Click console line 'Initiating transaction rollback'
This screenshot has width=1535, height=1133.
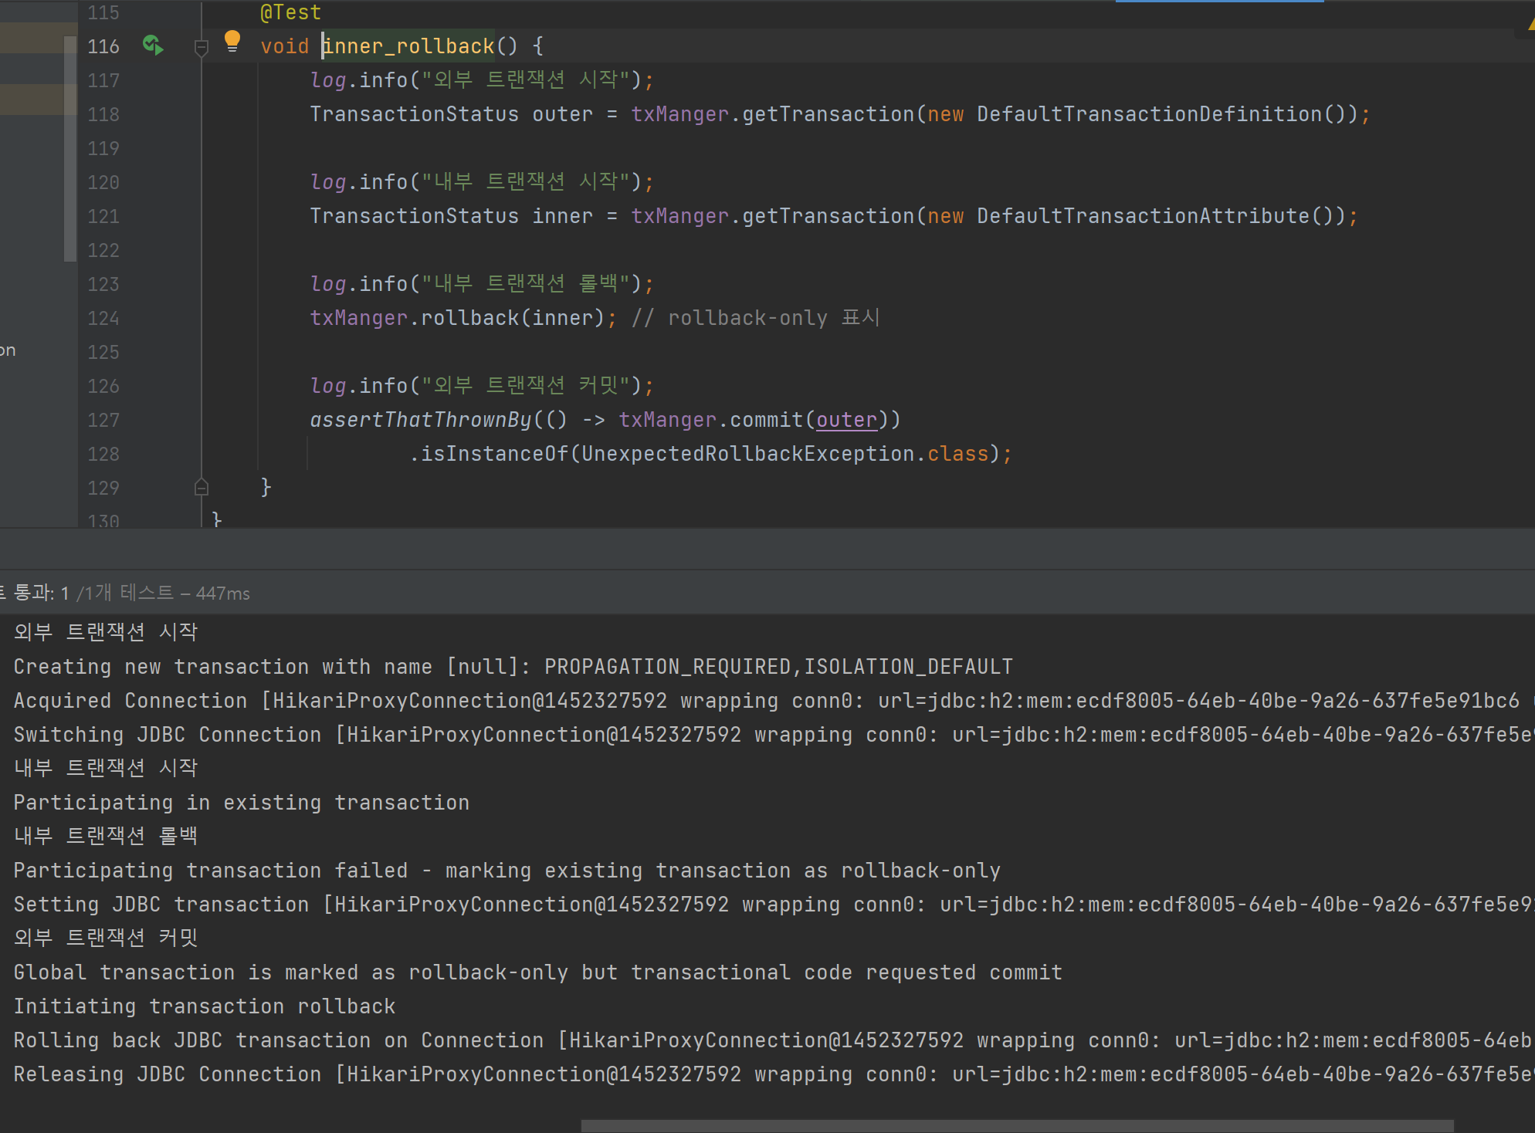pyautogui.click(x=204, y=1006)
